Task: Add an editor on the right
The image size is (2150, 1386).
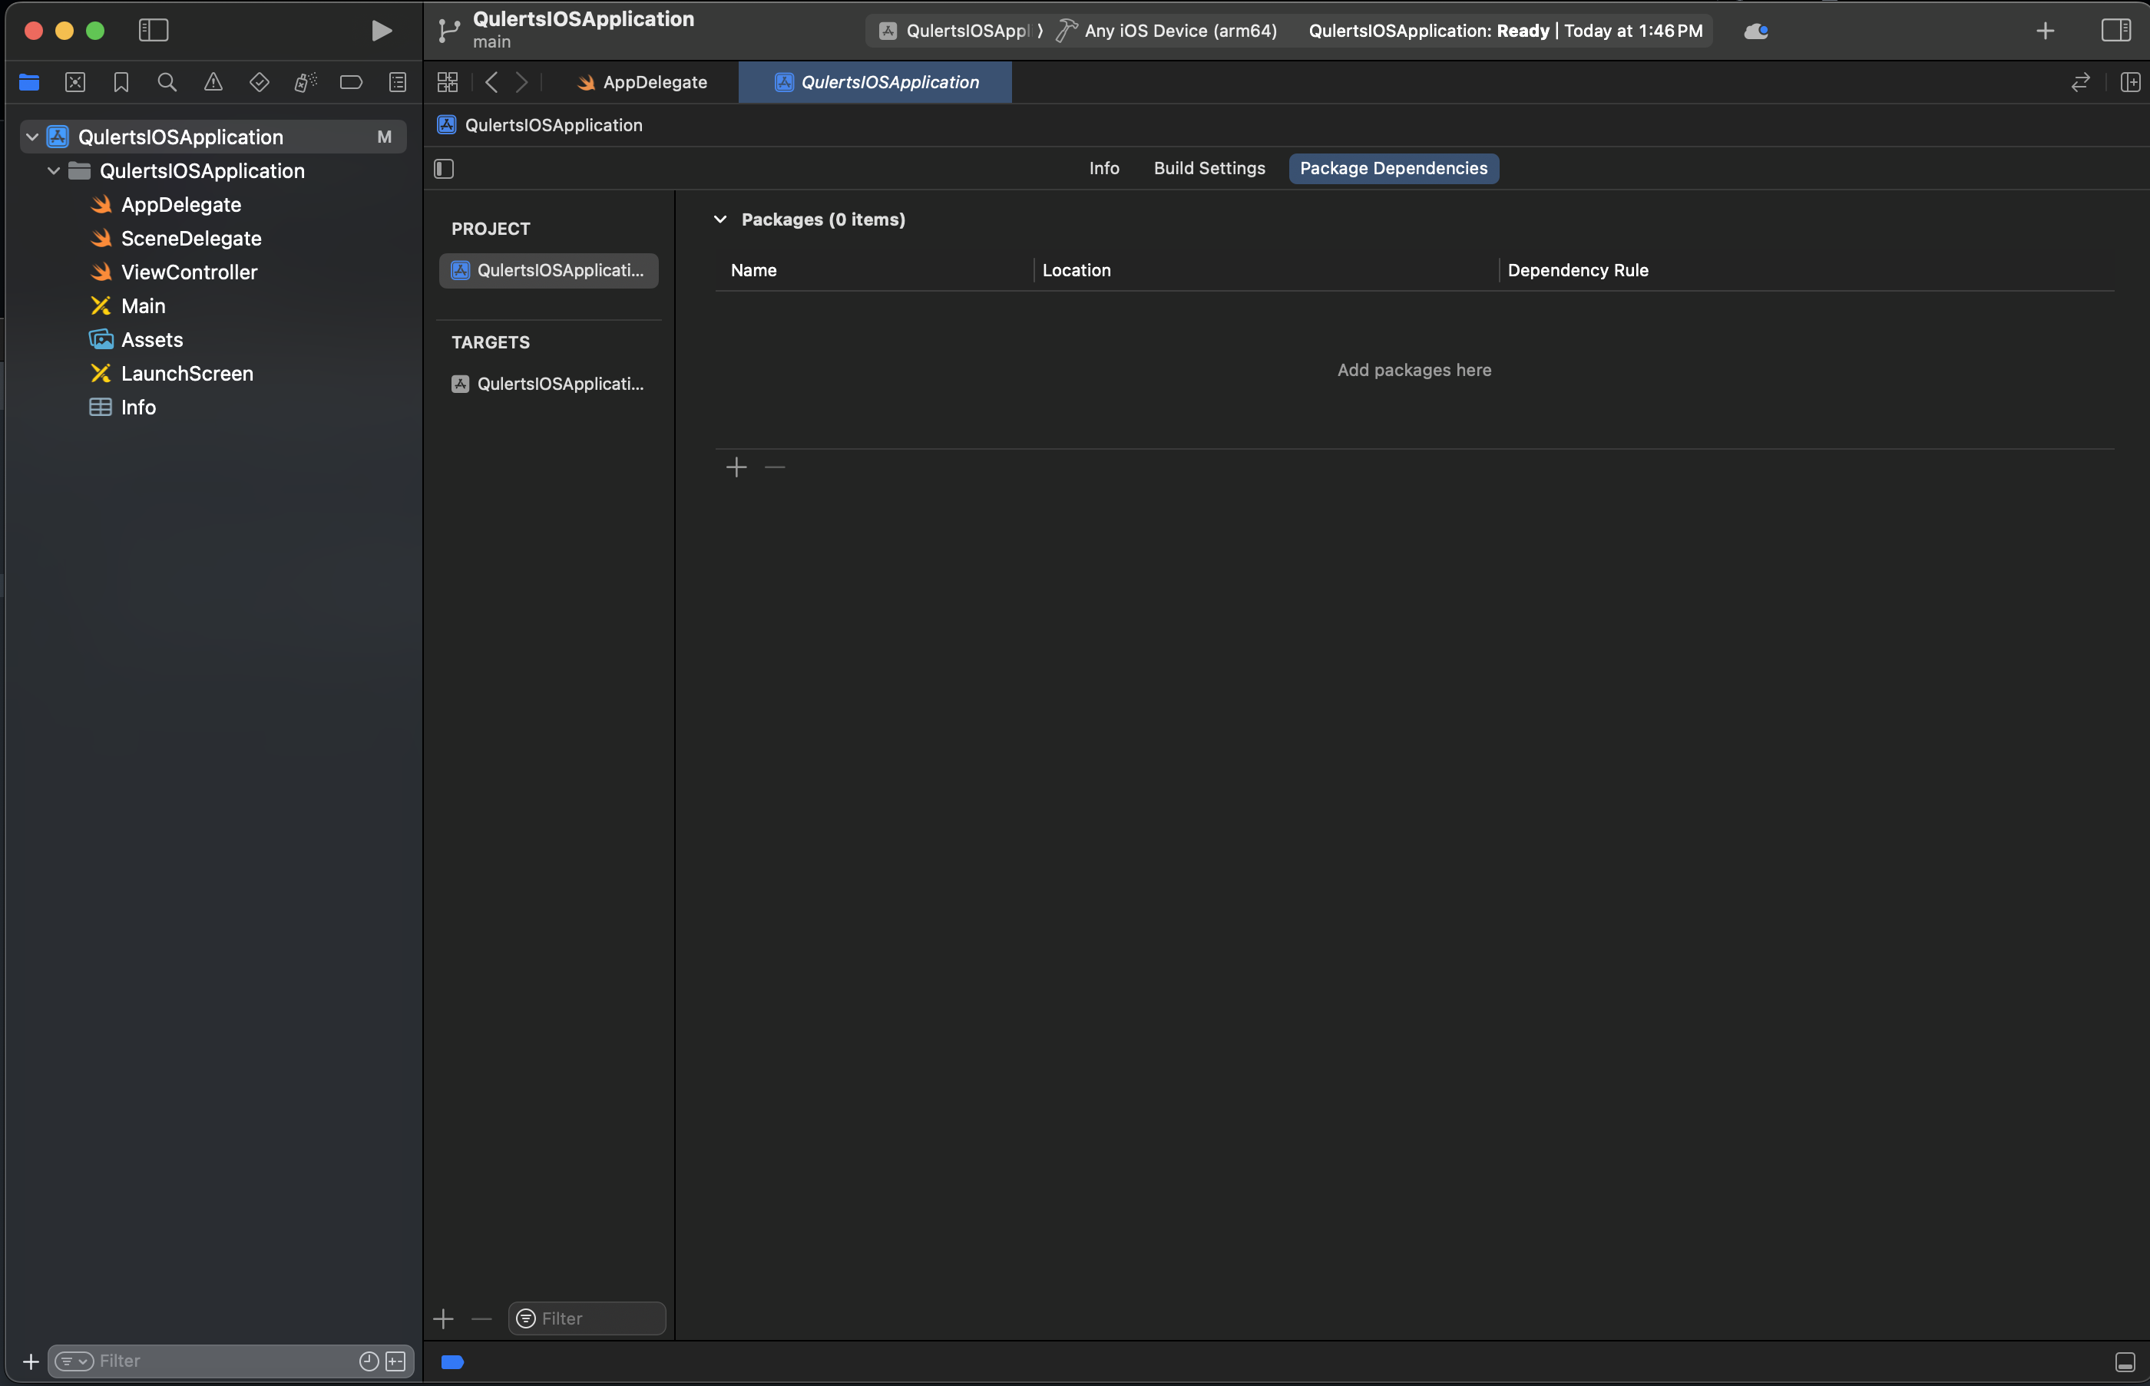Action: pyautogui.click(x=2130, y=83)
